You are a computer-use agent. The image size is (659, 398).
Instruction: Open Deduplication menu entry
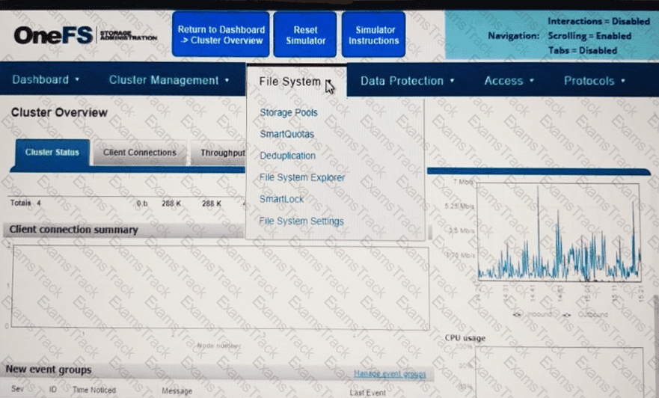coord(287,156)
